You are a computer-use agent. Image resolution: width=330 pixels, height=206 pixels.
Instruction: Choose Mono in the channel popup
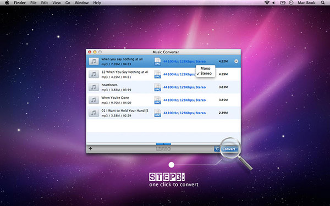pos(205,68)
